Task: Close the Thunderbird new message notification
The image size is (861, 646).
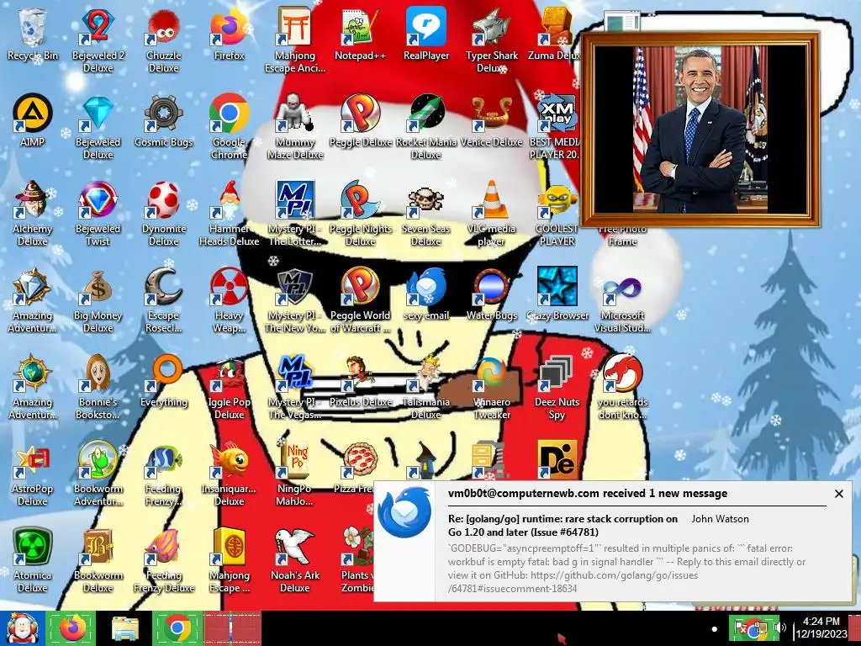Action: click(838, 494)
